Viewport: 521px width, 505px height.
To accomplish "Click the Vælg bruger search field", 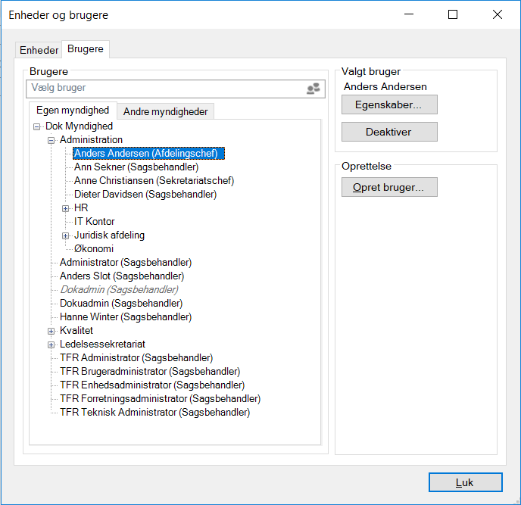I will (x=163, y=89).
